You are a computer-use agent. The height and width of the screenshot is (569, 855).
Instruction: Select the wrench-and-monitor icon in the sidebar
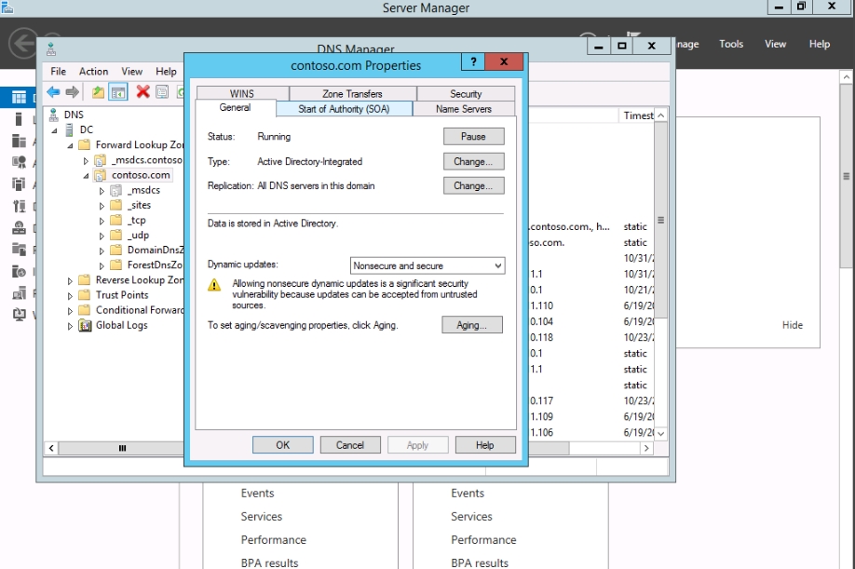coord(19,206)
